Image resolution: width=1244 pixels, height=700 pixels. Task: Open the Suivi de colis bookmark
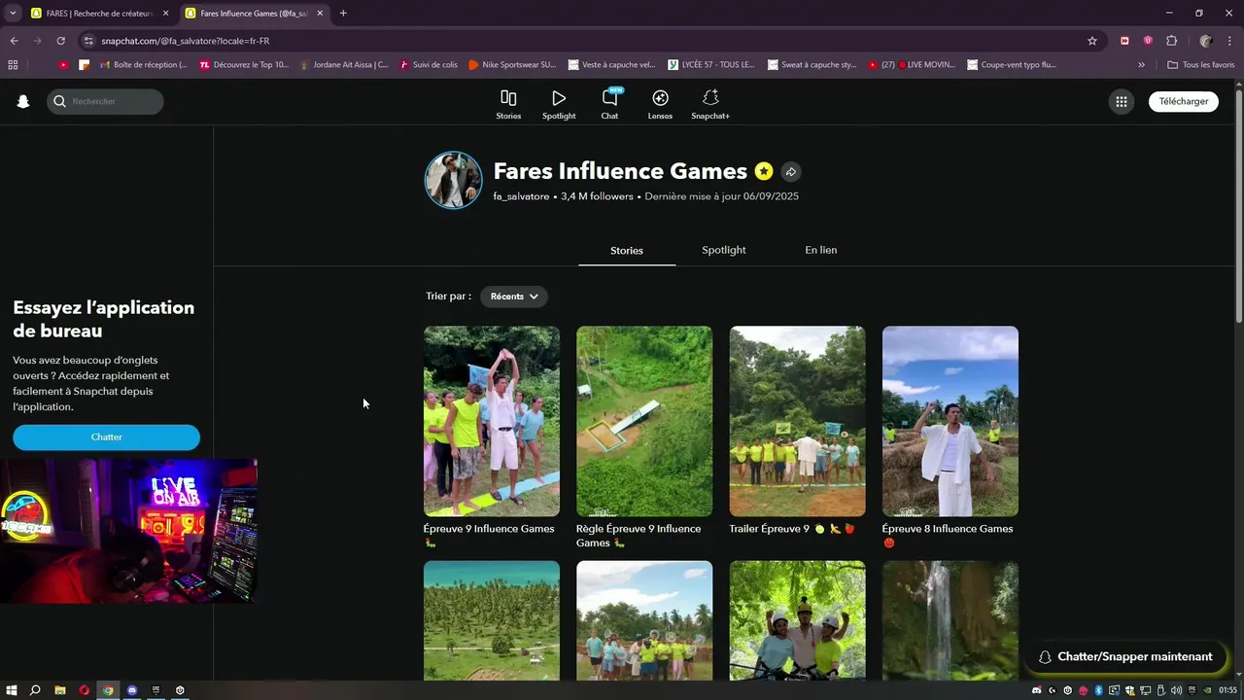click(x=428, y=65)
